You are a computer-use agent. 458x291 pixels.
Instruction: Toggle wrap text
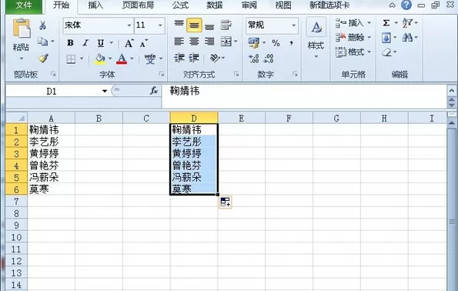click(x=226, y=25)
